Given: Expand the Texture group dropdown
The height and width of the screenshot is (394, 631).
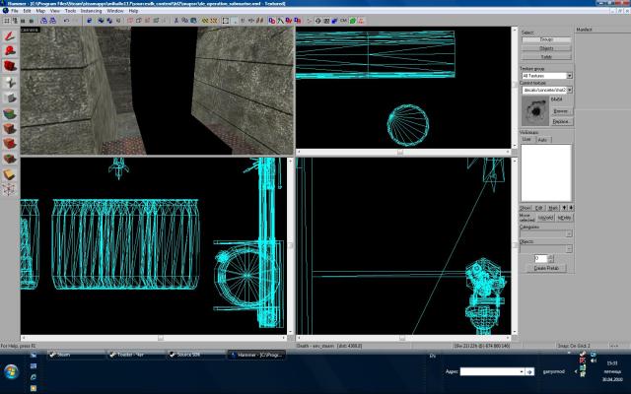Looking at the screenshot, I should coord(569,76).
